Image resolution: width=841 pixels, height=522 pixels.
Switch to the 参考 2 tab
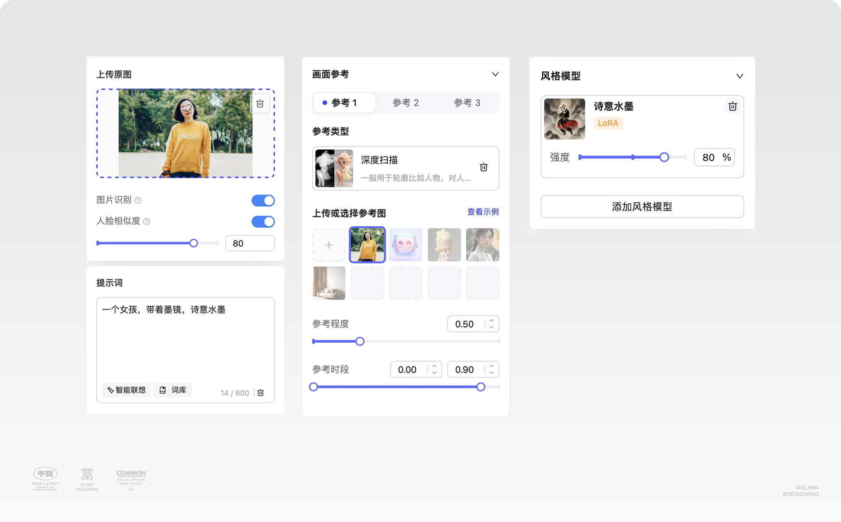click(x=406, y=103)
